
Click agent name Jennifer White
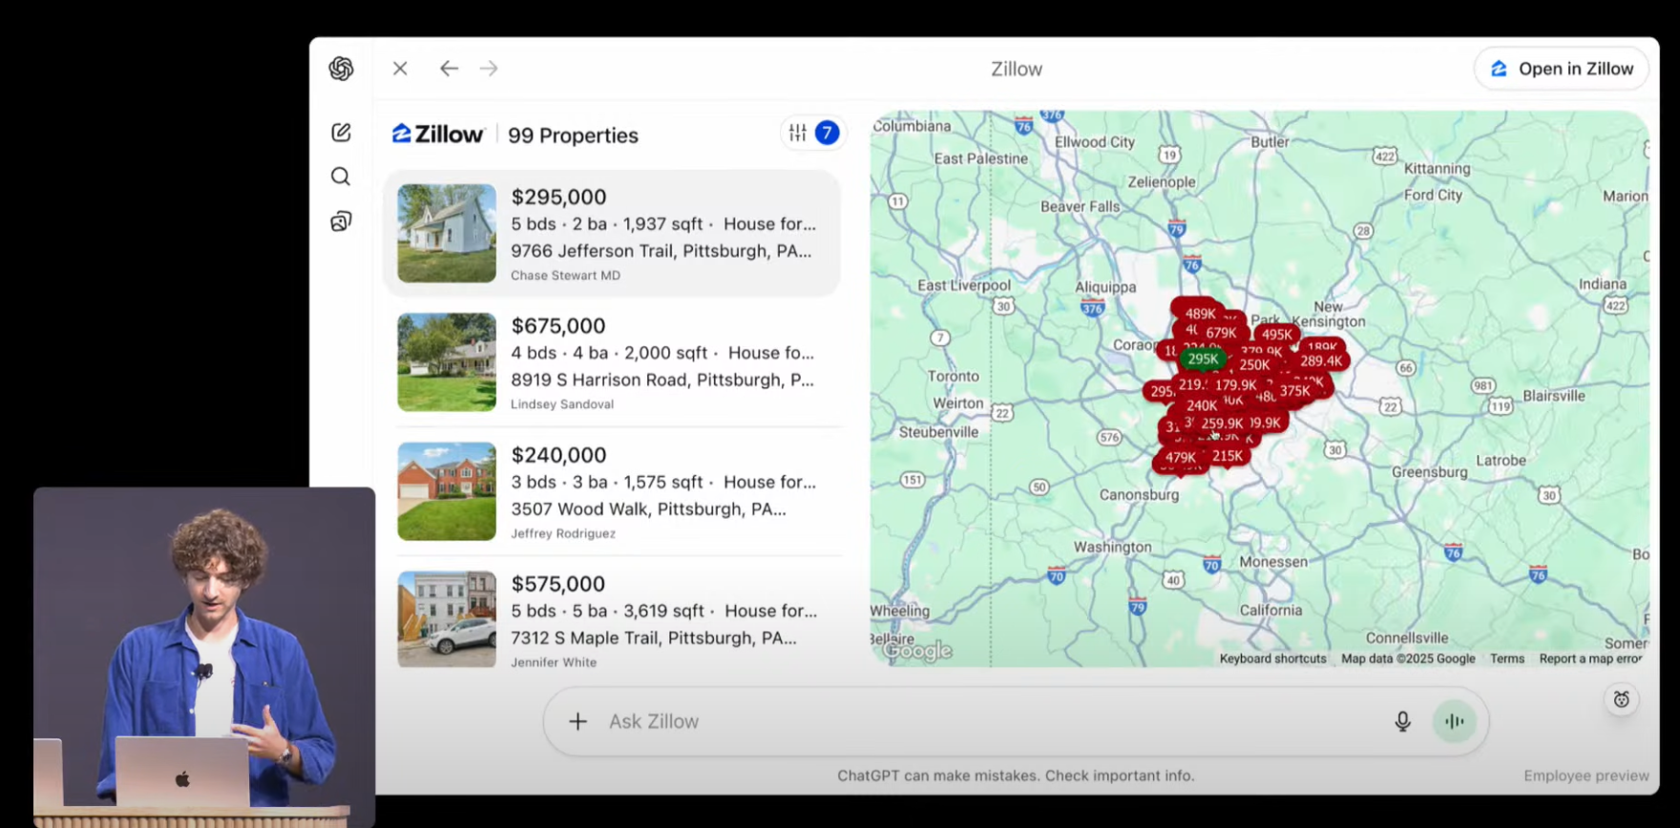click(x=554, y=662)
